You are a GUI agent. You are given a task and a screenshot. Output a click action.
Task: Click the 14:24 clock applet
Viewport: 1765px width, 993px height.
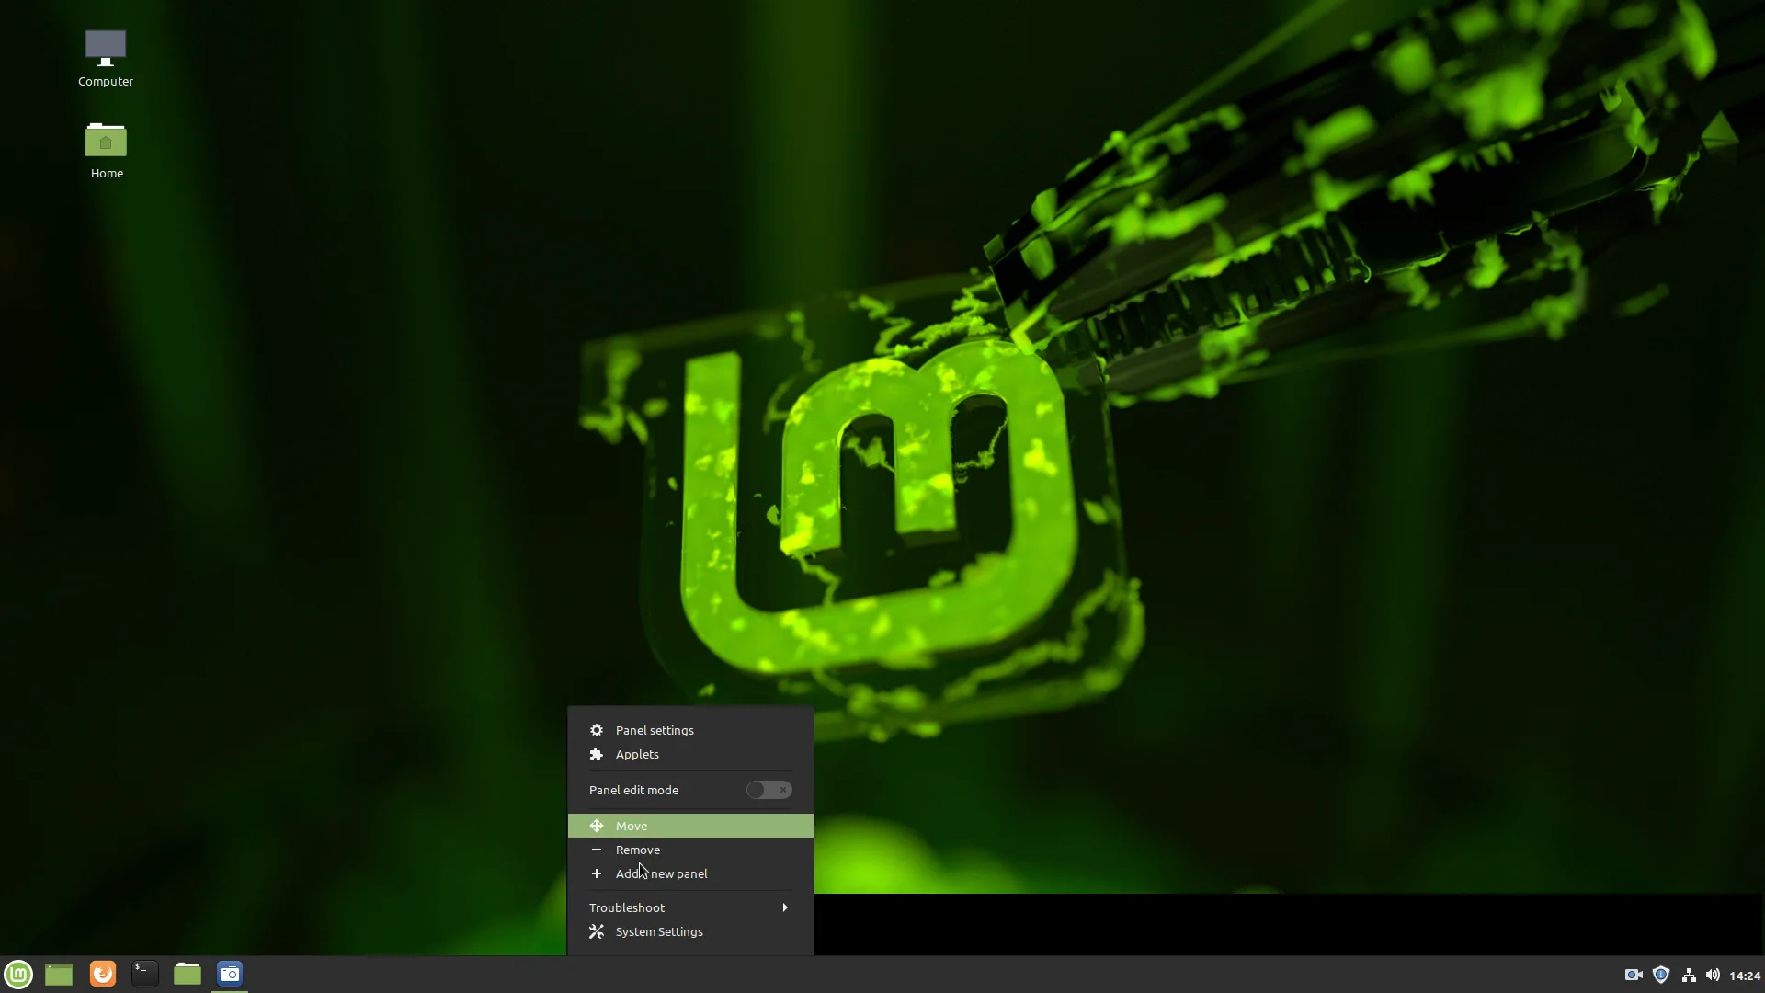pos(1744,975)
